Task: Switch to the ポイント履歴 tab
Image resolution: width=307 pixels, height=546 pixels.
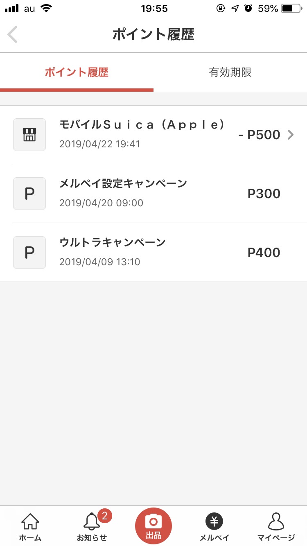Action: click(x=77, y=72)
